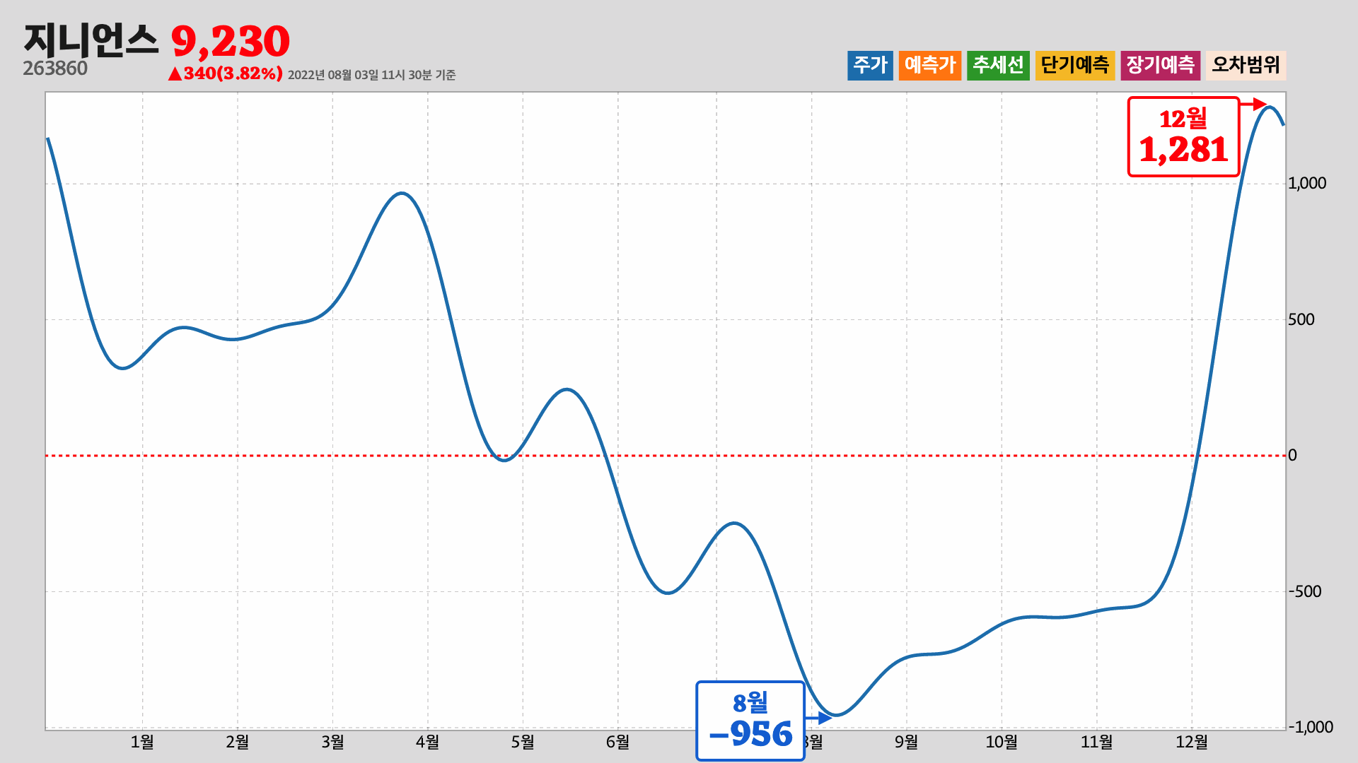This screenshot has width=1358, height=763.
Task: Click the blue 주가 legend tag
Action: (x=870, y=65)
